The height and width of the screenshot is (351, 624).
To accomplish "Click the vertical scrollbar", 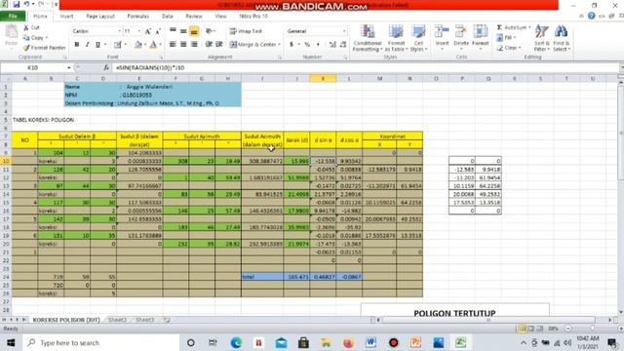I will (x=620, y=195).
